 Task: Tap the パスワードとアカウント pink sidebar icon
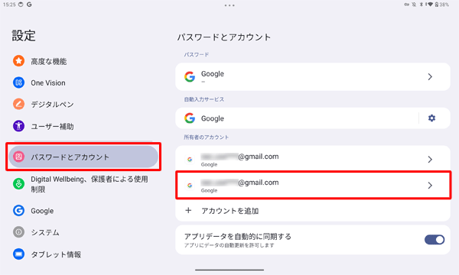tap(18, 157)
